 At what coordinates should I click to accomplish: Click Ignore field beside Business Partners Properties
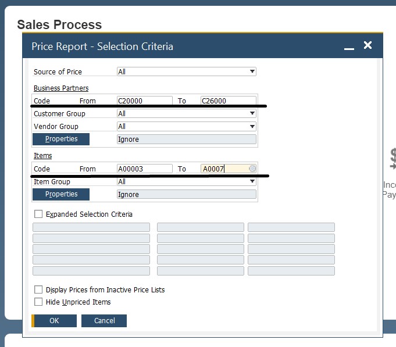186,139
